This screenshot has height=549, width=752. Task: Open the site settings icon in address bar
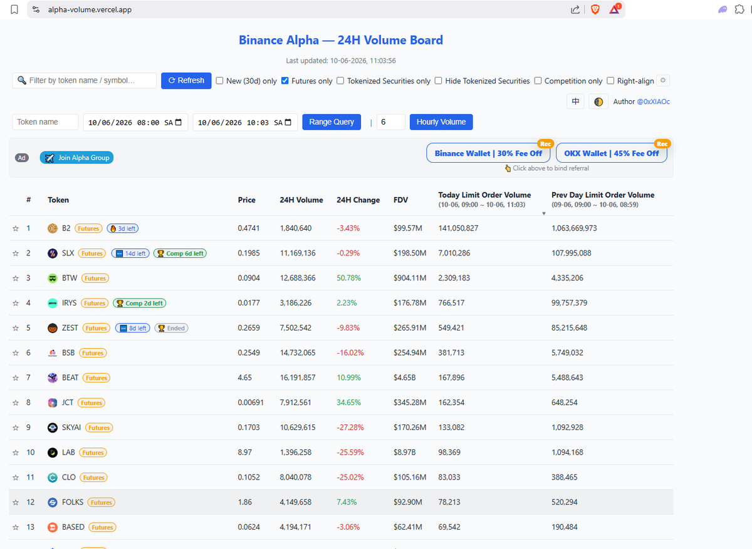36,9
